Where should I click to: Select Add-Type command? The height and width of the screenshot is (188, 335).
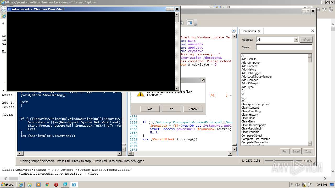pos(247,87)
